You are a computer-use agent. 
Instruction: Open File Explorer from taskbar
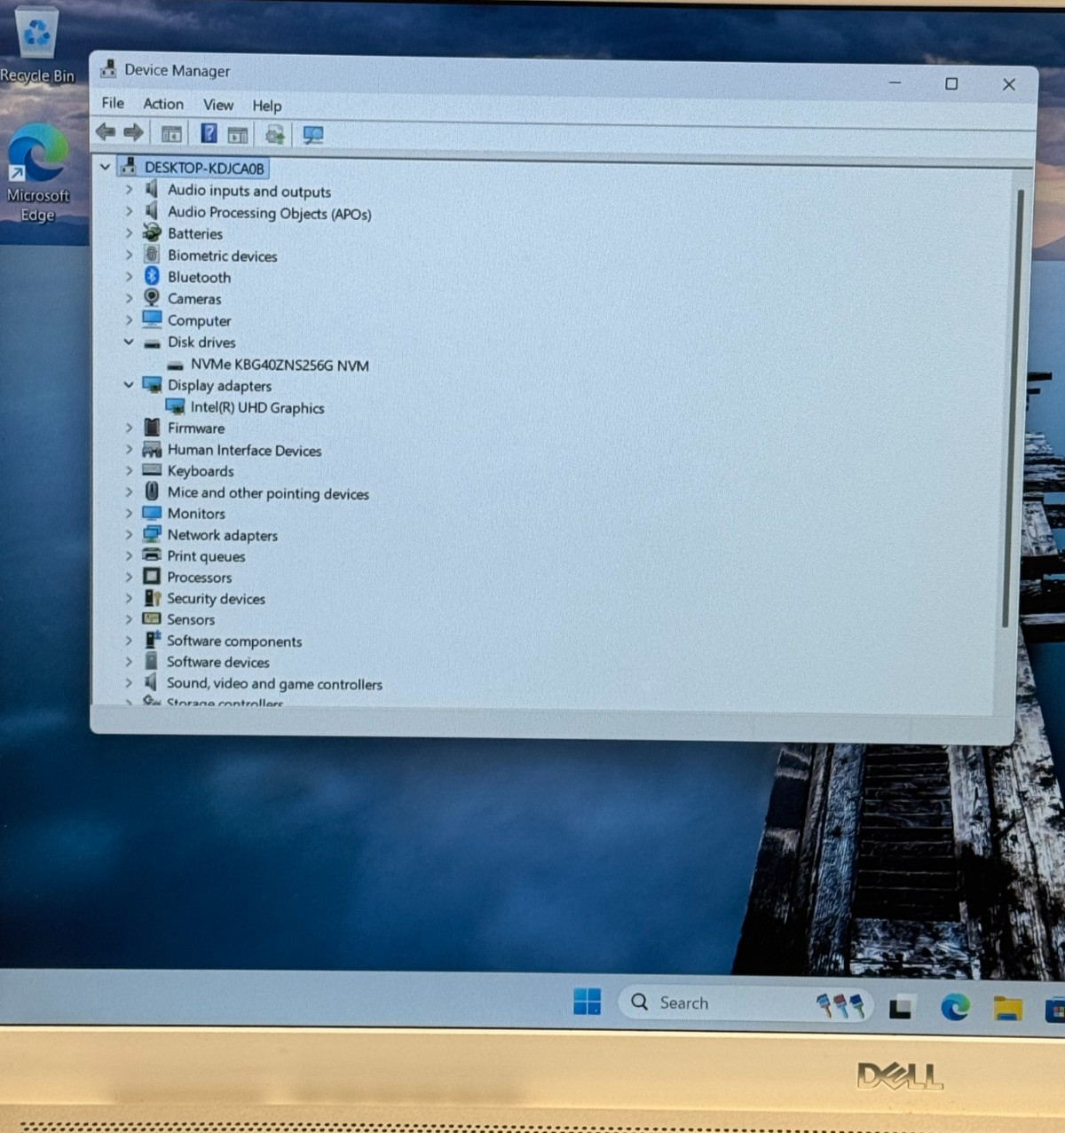1007,1008
